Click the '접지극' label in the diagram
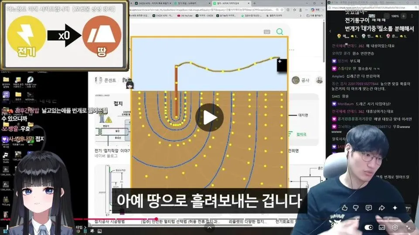 click(301, 134)
